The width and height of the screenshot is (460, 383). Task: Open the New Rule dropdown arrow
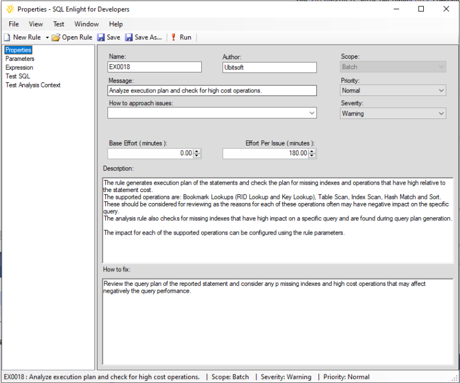47,37
